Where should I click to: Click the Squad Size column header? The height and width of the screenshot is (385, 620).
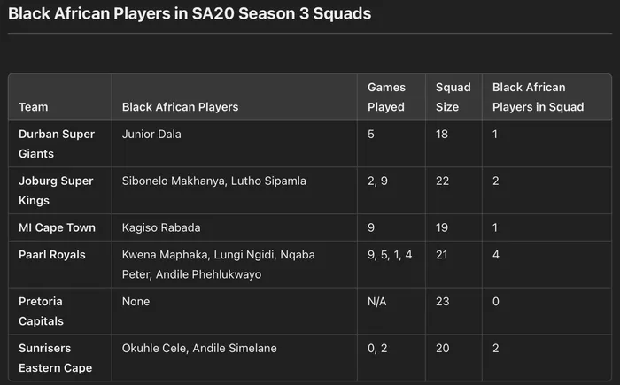[453, 97]
